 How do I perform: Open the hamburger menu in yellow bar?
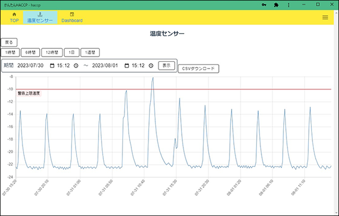325,18
